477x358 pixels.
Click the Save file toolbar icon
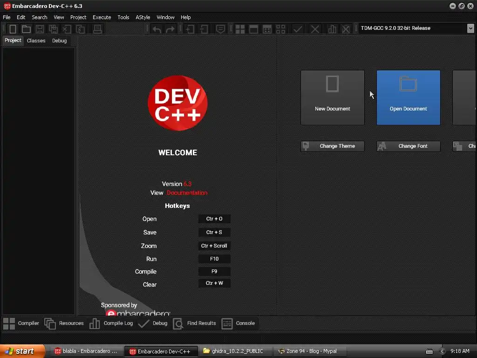pyautogui.click(x=40, y=29)
